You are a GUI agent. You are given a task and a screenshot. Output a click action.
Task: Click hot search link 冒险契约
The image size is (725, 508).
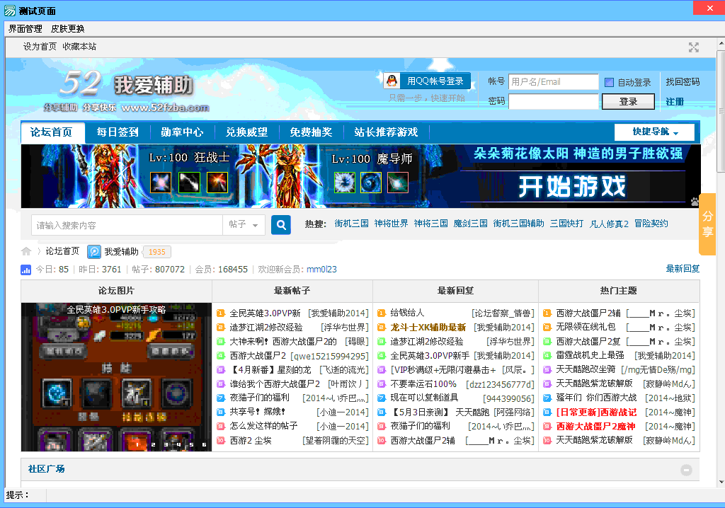coord(651,224)
